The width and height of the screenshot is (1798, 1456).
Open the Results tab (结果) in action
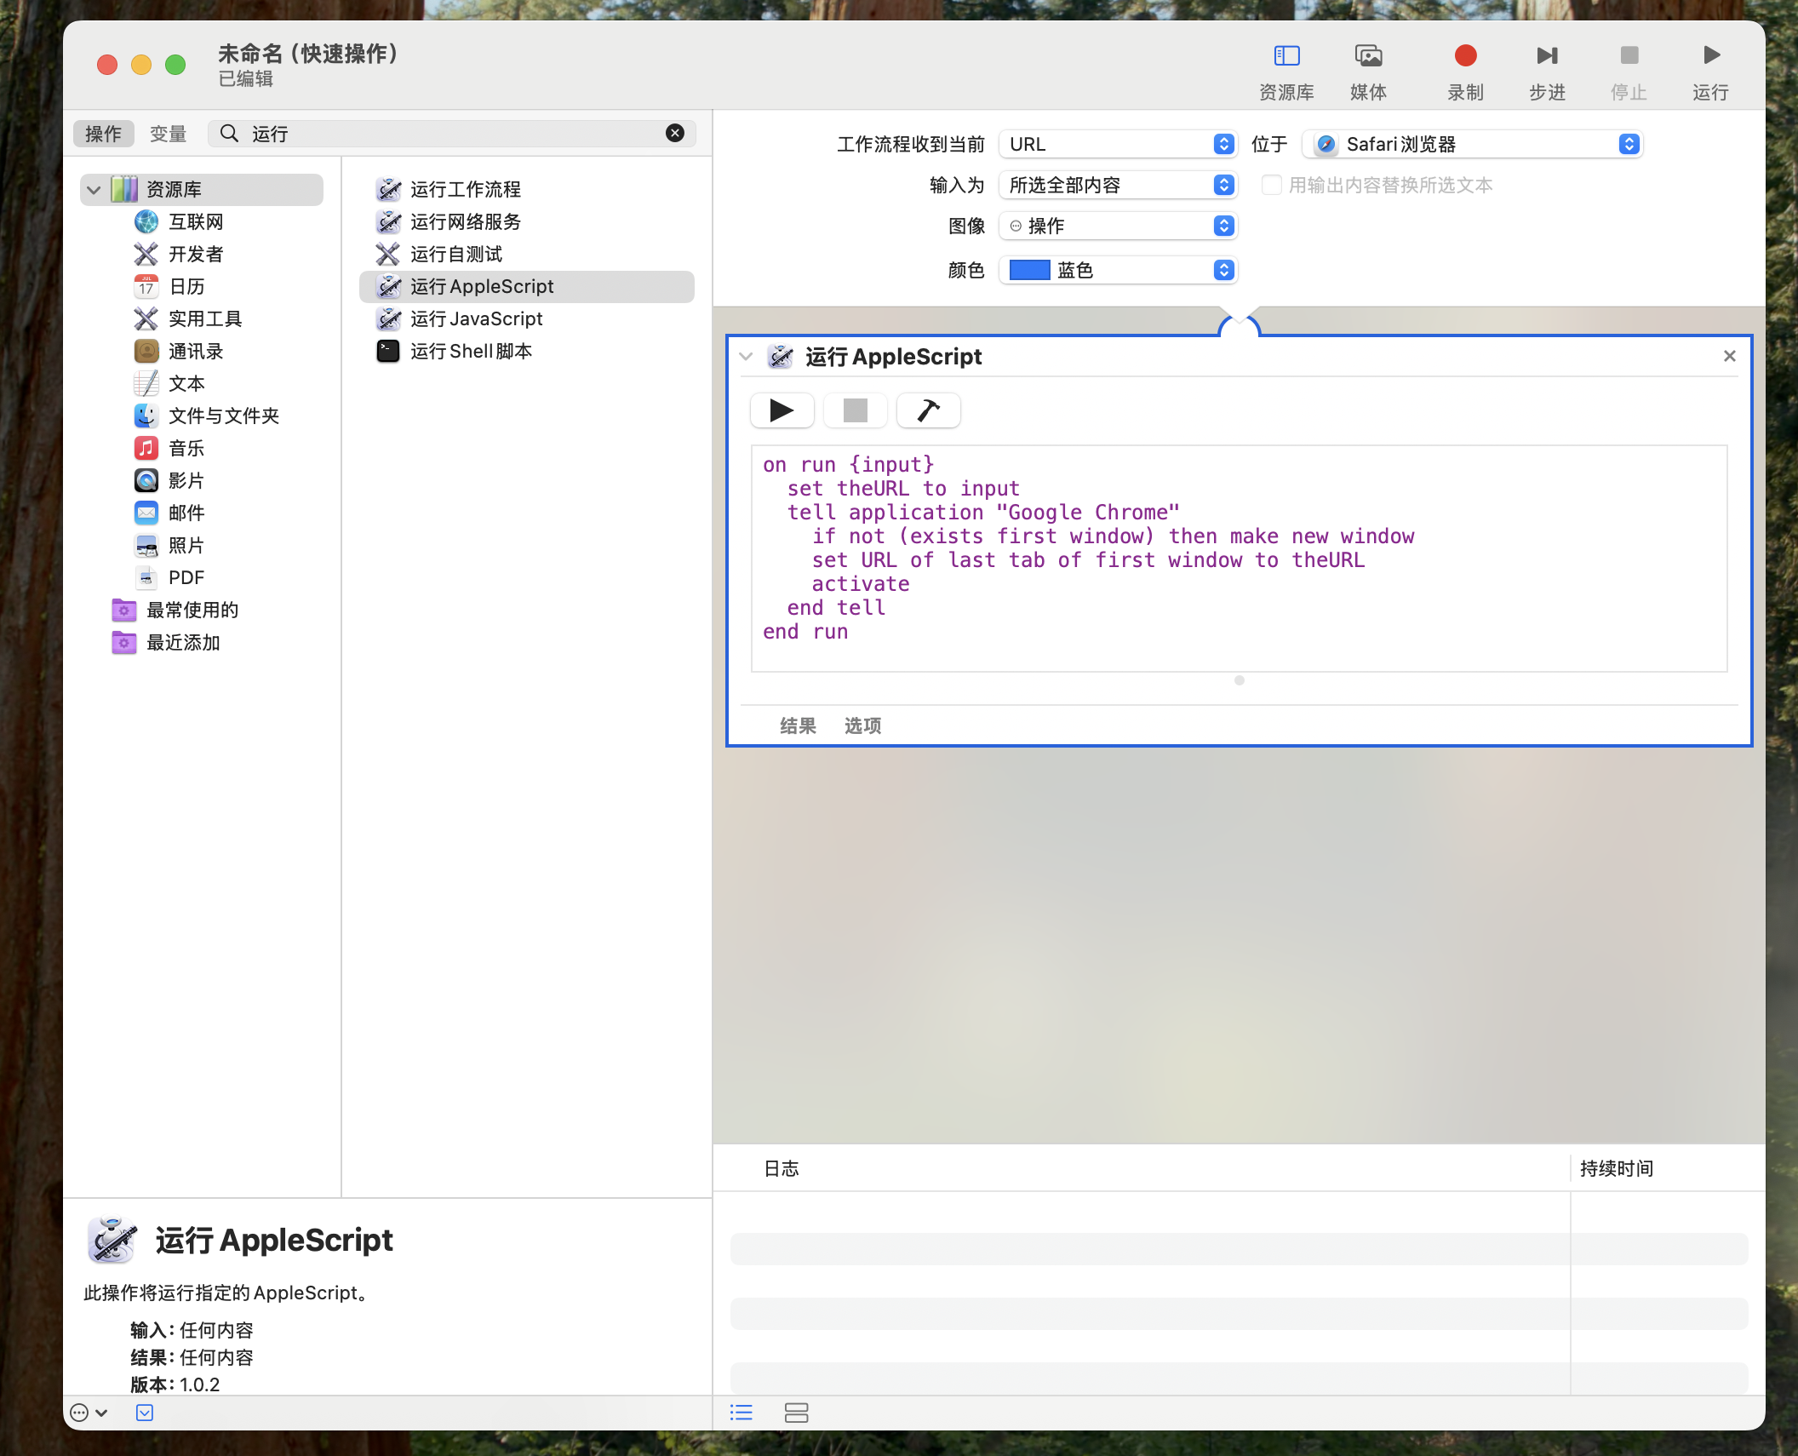798,725
